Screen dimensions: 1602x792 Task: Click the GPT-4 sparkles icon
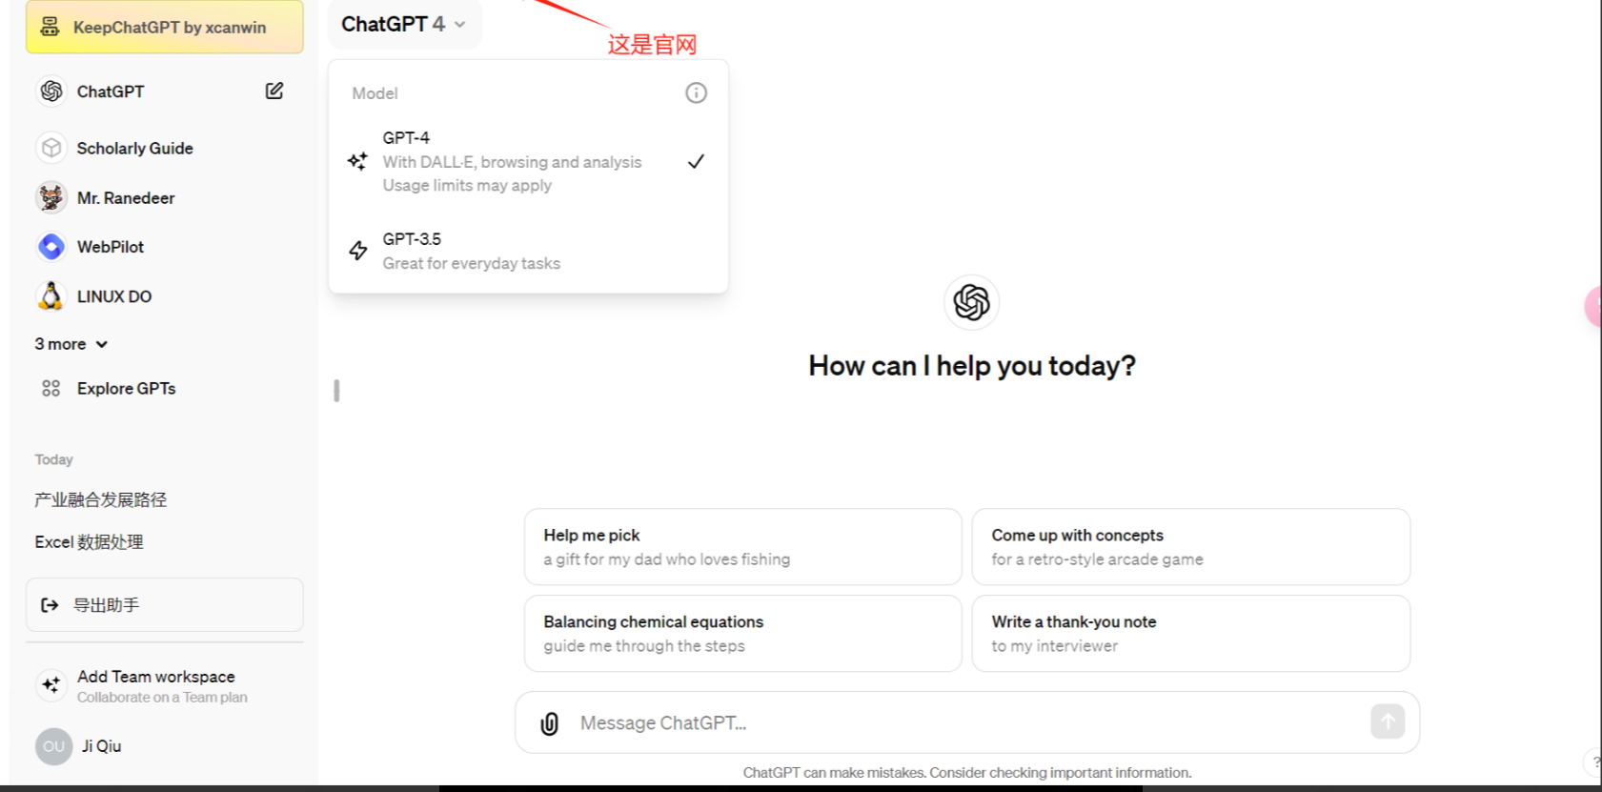tap(357, 161)
